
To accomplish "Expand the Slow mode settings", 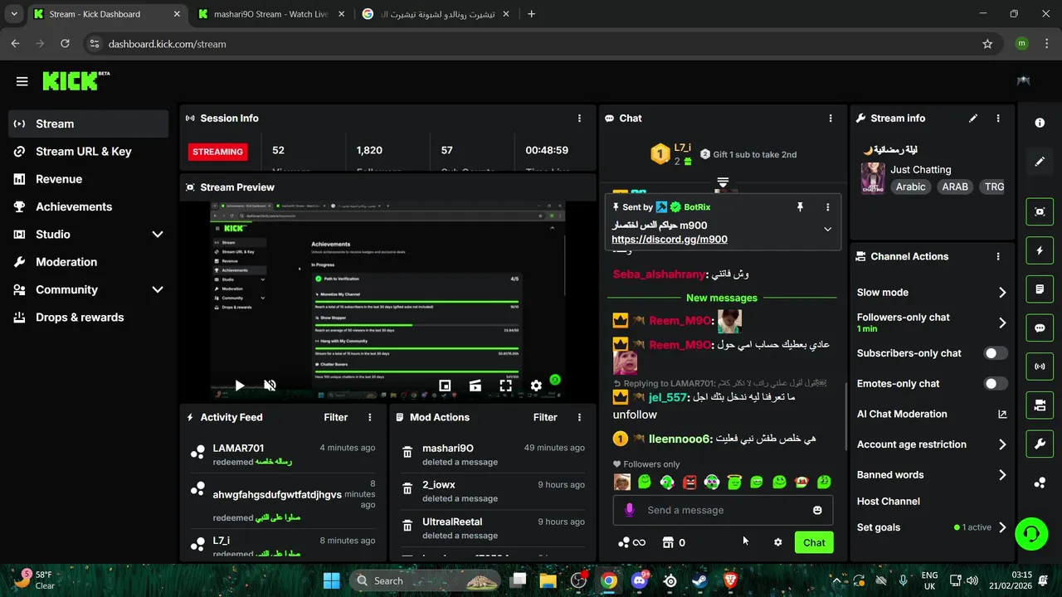I will (1002, 293).
